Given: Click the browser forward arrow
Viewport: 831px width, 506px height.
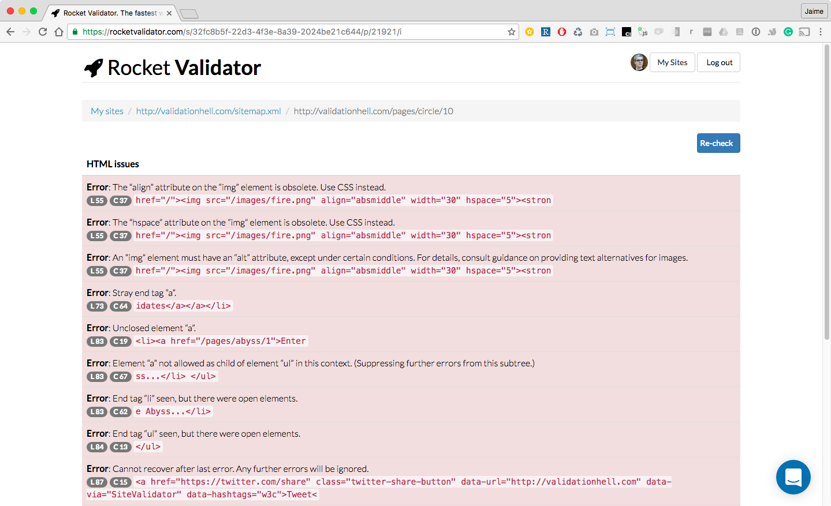Looking at the screenshot, I should tap(27, 32).
